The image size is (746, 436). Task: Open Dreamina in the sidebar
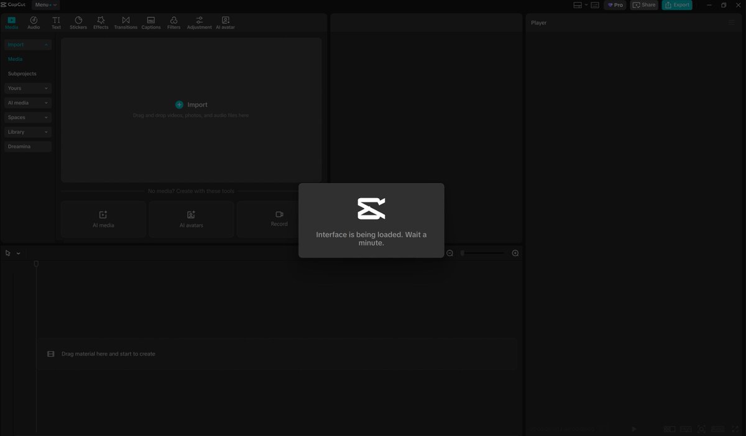click(28, 147)
